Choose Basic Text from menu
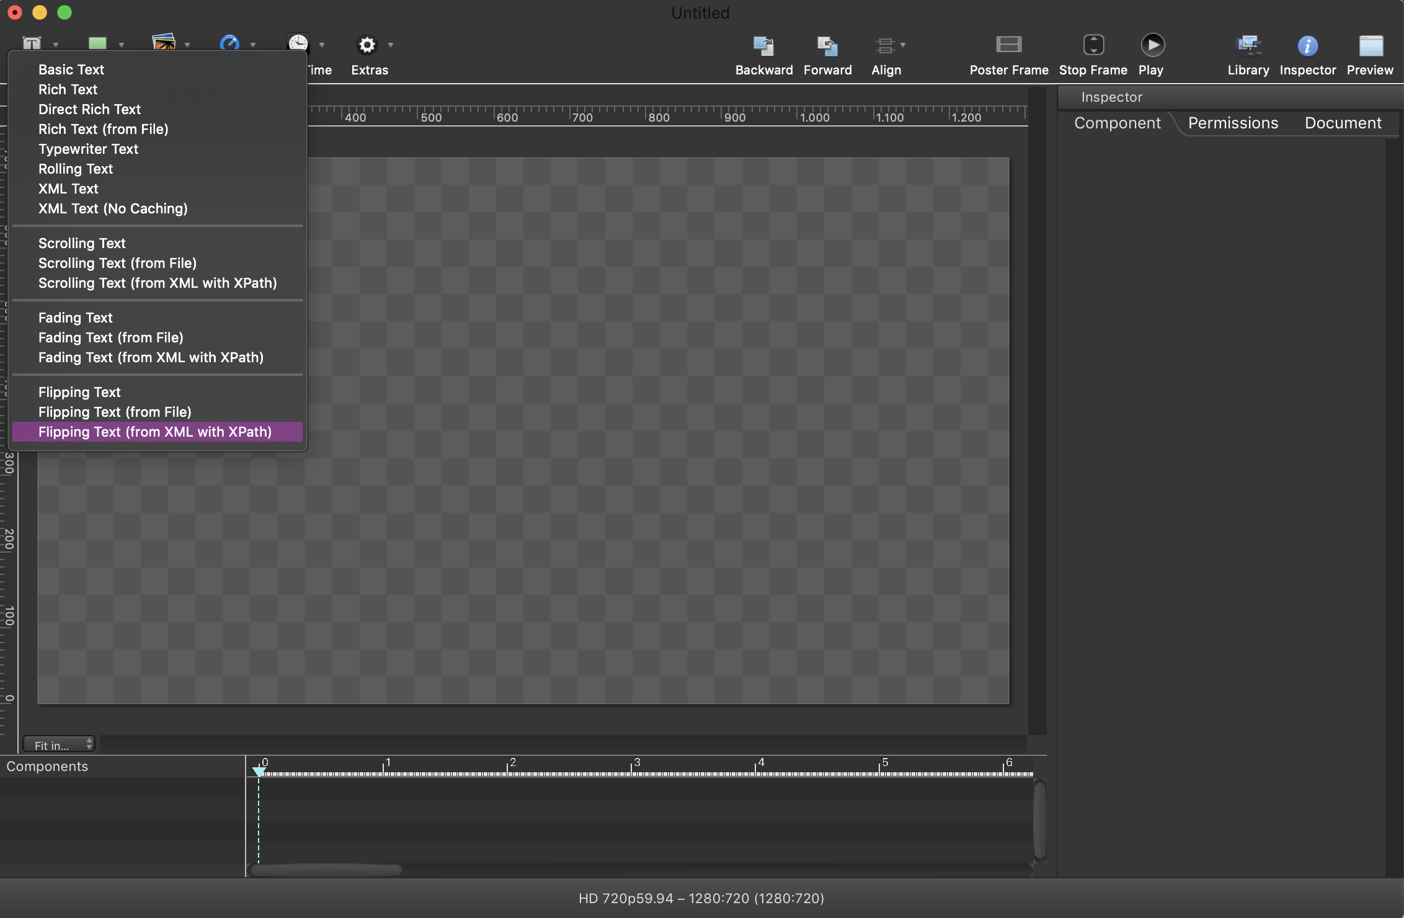The image size is (1404, 918). 158,69
